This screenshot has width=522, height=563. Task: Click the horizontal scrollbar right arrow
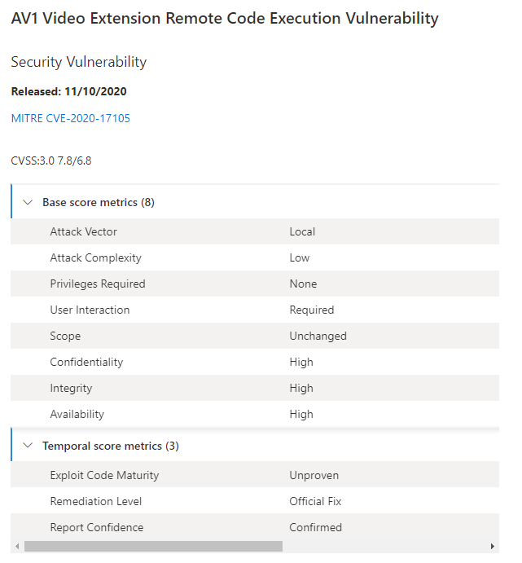pyautogui.click(x=492, y=546)
